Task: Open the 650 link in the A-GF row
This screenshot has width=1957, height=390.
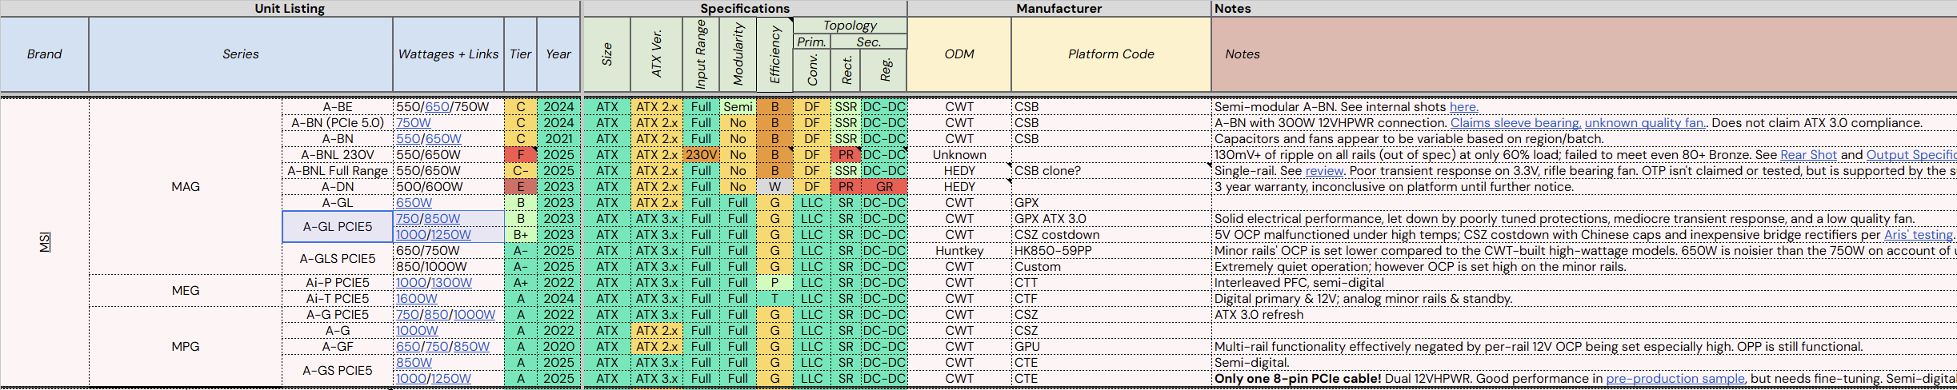Action: tap(408, 347)
